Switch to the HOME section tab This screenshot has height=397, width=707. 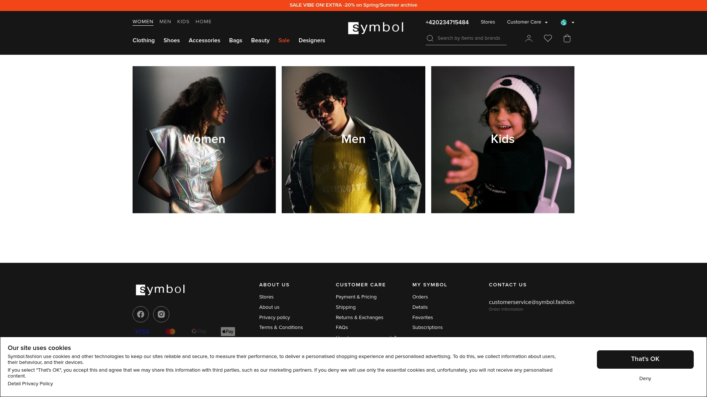(x=204, y=22)
